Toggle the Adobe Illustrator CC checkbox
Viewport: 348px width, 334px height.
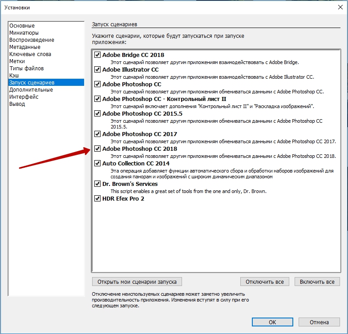point(97,69)
